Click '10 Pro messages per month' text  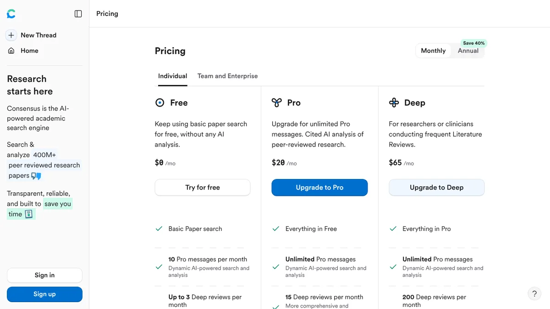(x=208, y=259)
